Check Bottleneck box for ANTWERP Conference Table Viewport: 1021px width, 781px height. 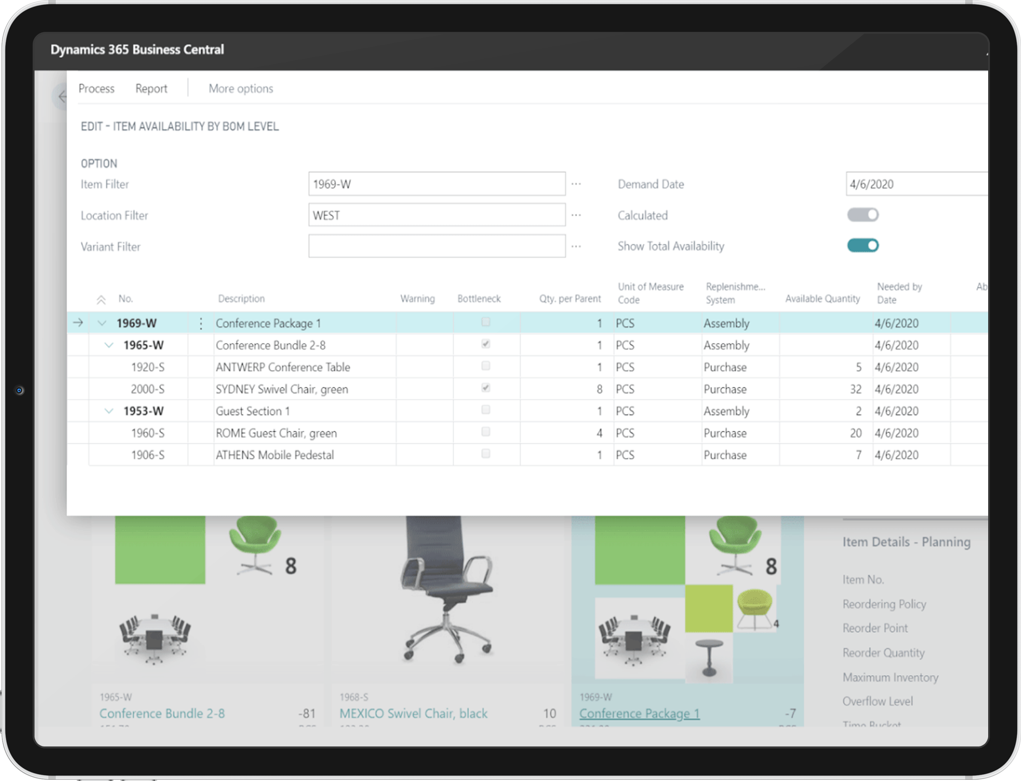click(486, 366)
